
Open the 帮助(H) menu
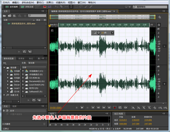[92, 3]
